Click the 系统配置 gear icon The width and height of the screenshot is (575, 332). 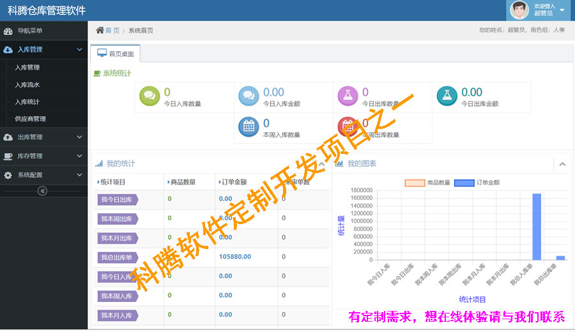(8, 175)
